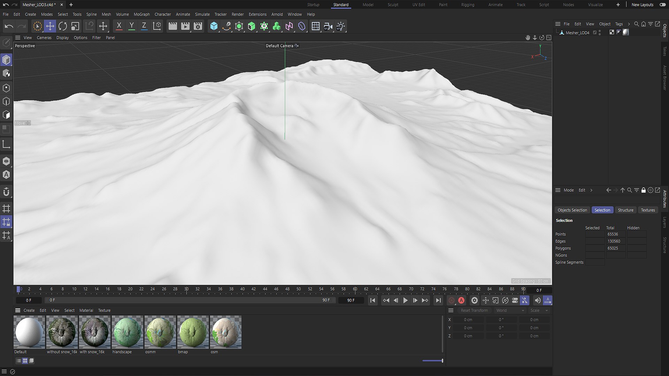Image resolution: width=669 pixels, height=376 pixels.
Task: Toggle coordinate system icon
Action: [x=157, y=26]
